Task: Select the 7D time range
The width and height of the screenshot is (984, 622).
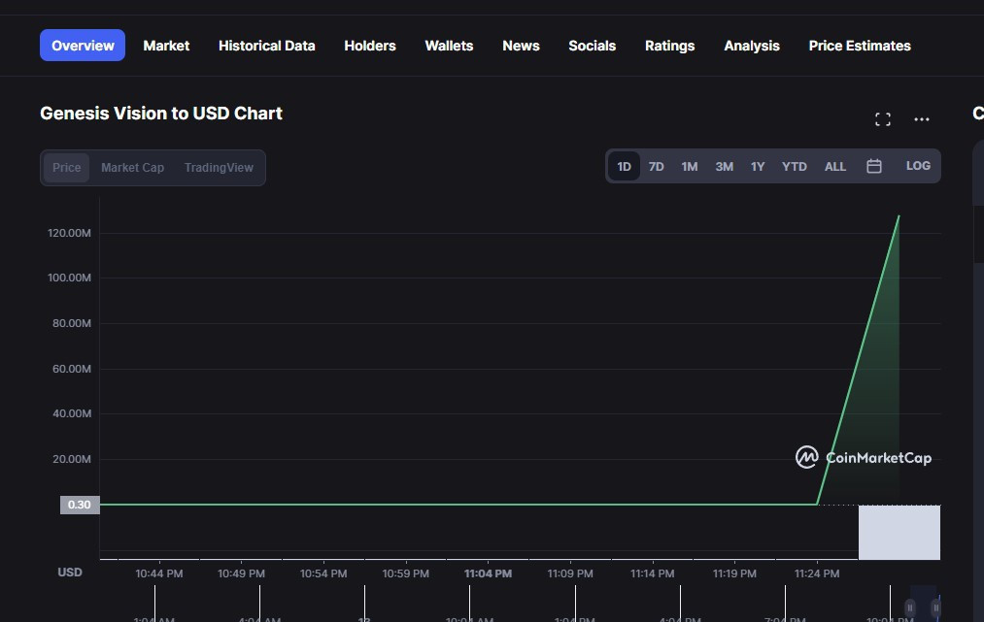Action: point(656,166)
